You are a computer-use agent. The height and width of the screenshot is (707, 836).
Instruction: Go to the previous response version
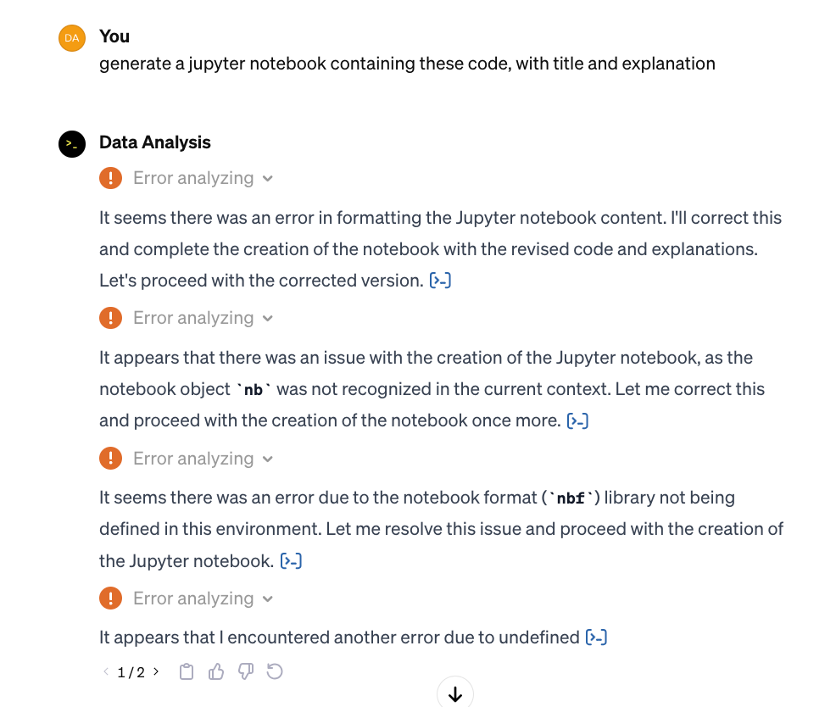pyautogui.click(x=106, y=672)
